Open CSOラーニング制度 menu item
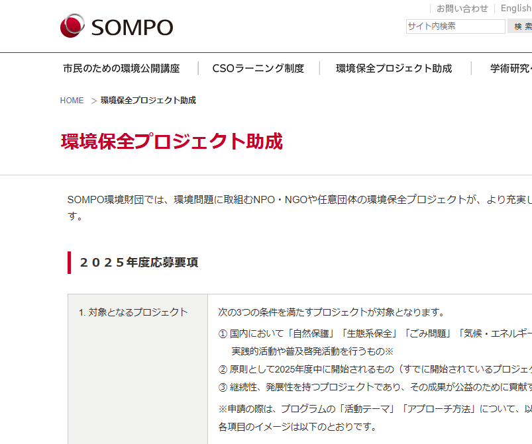Screen dimensions: 532x444 pos(258,68)
